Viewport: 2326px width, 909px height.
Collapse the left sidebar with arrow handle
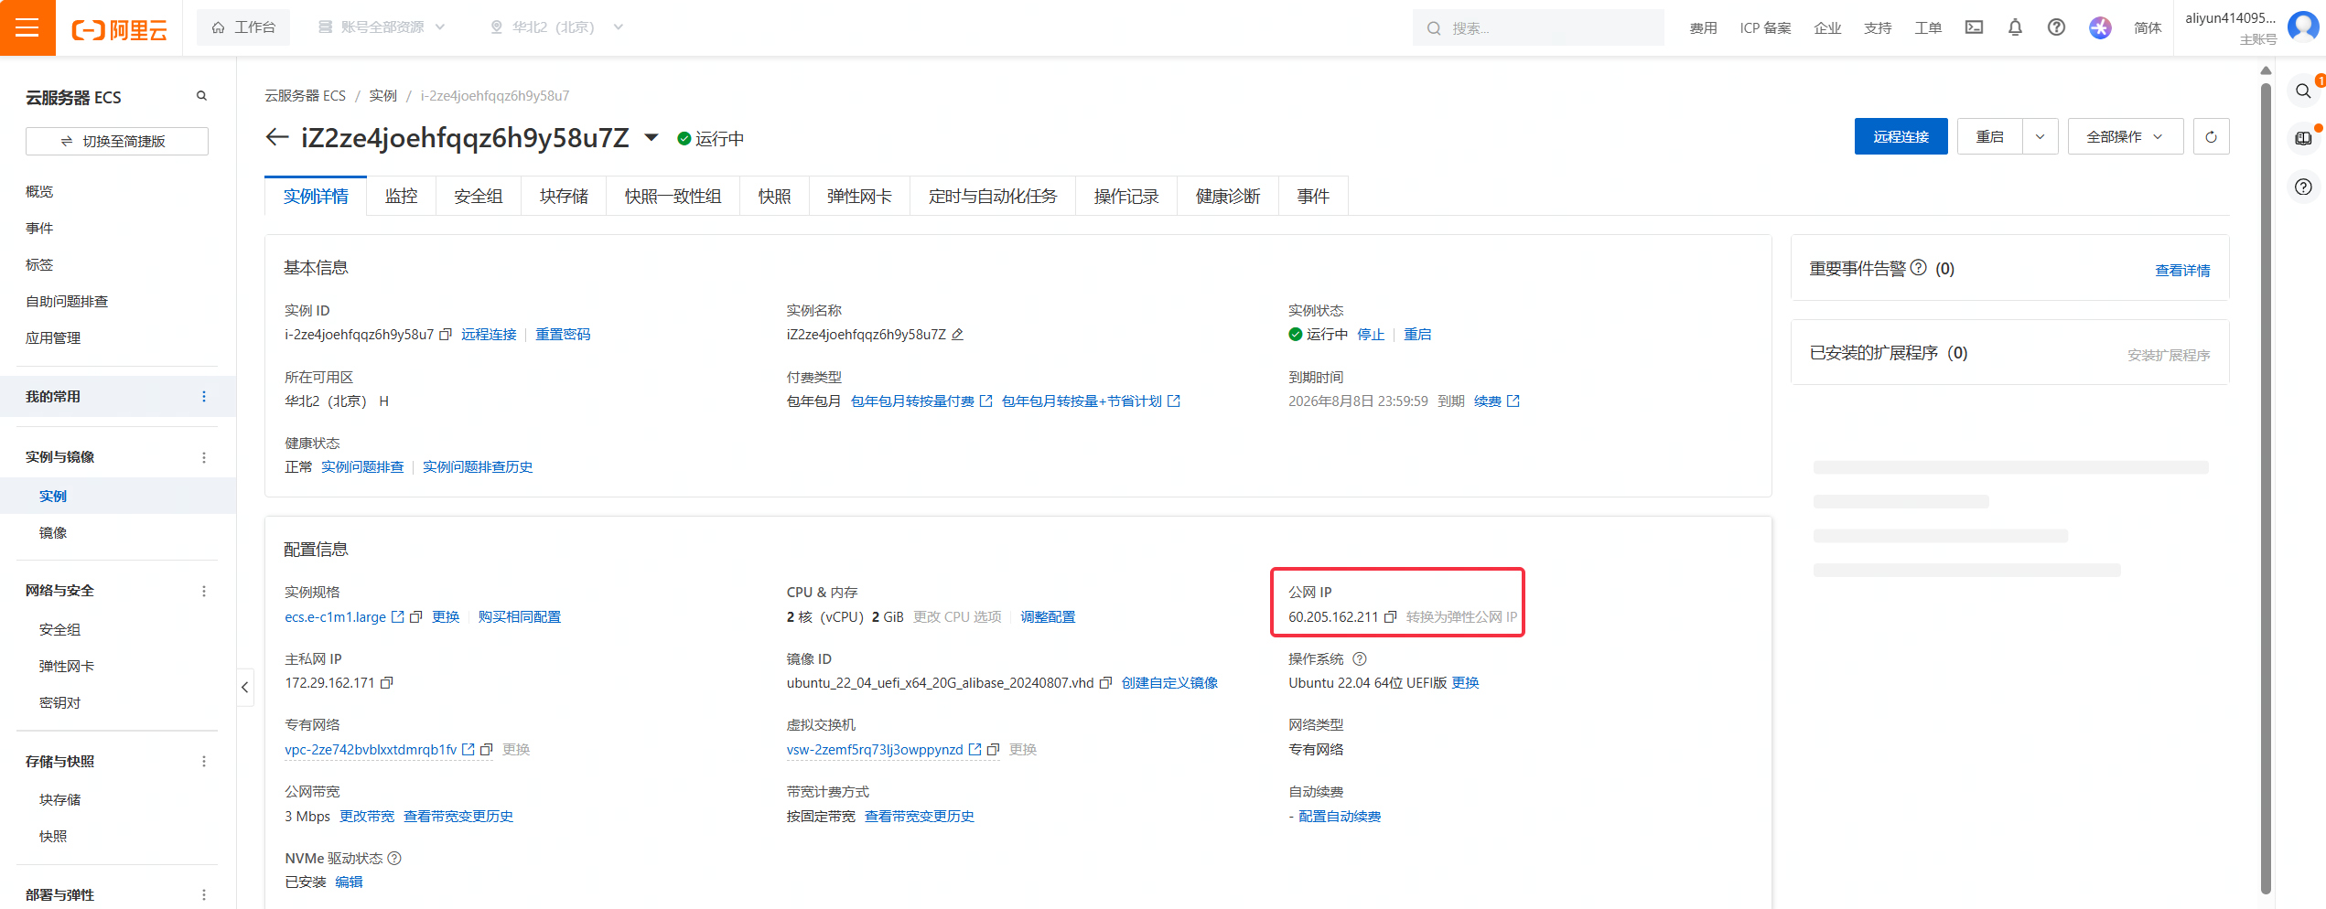244,688
